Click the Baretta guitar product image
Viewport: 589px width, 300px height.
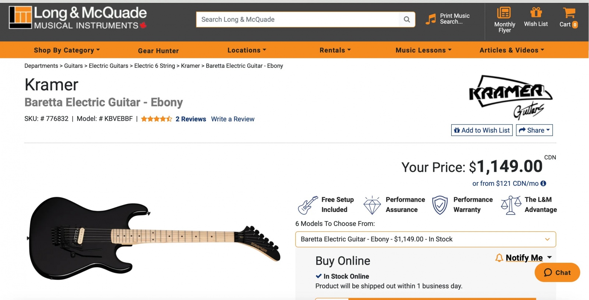coord(154,238)
